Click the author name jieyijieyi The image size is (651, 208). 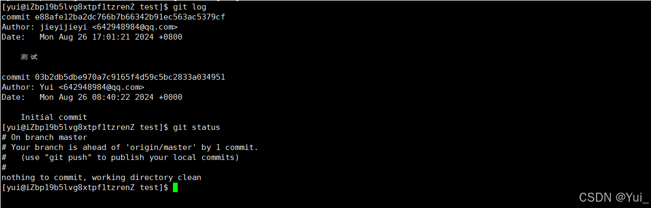pos(63,27)
